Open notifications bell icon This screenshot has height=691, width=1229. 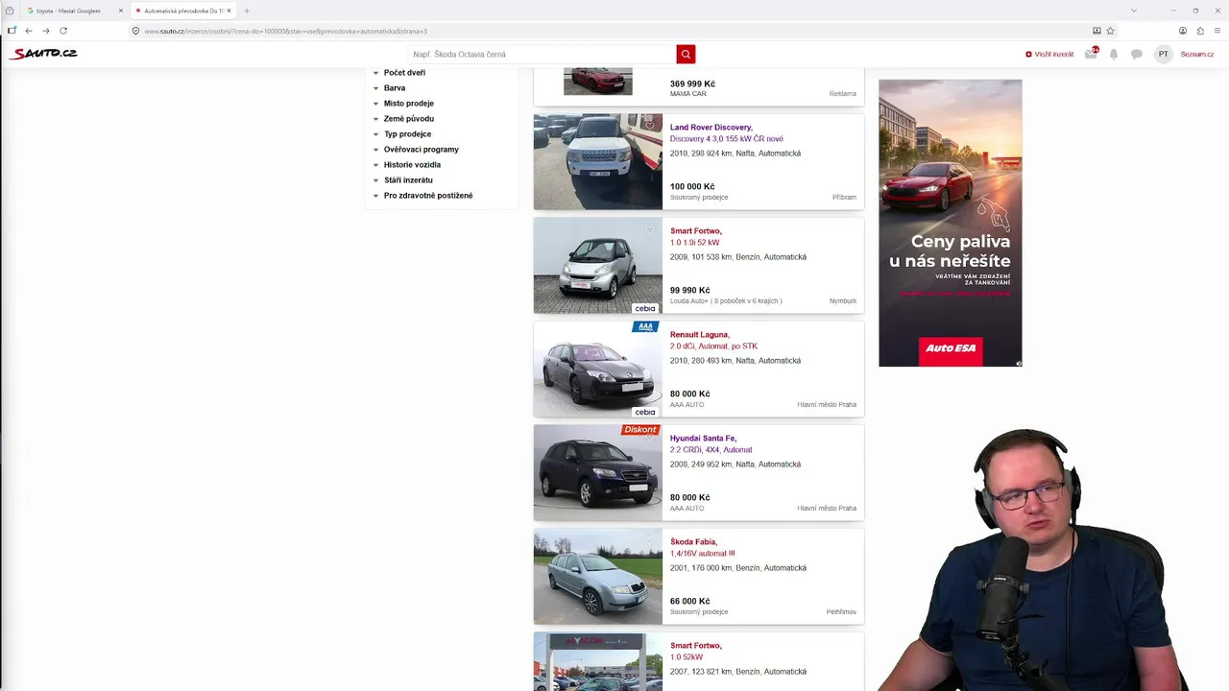point(1114,54)
